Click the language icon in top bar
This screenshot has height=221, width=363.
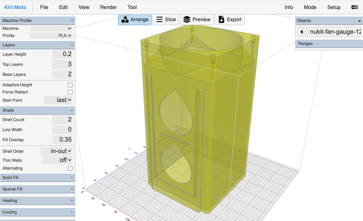(354, 8)
